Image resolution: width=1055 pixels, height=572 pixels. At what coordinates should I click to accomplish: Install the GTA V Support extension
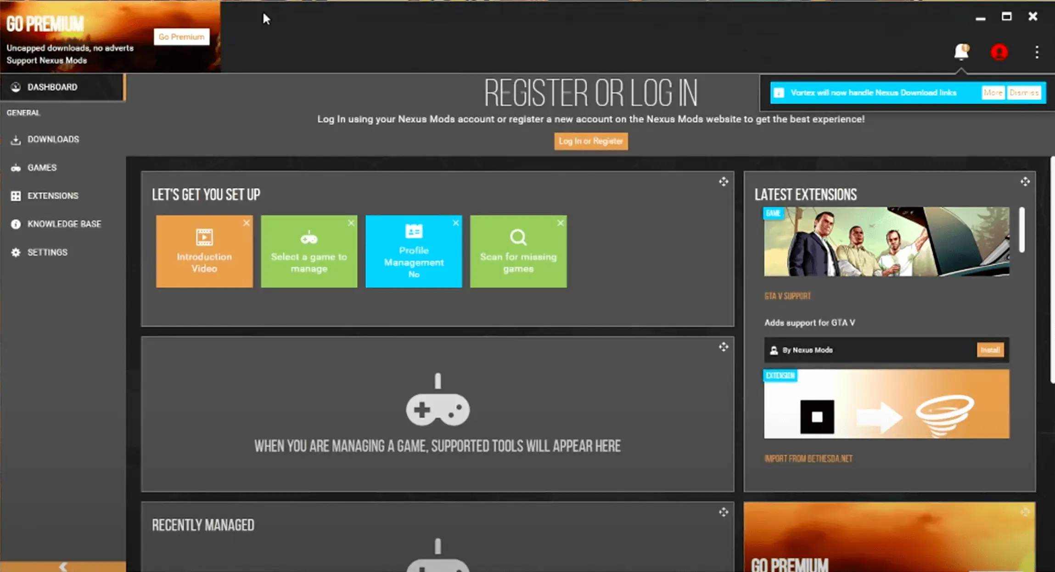[x=990, y=350]
